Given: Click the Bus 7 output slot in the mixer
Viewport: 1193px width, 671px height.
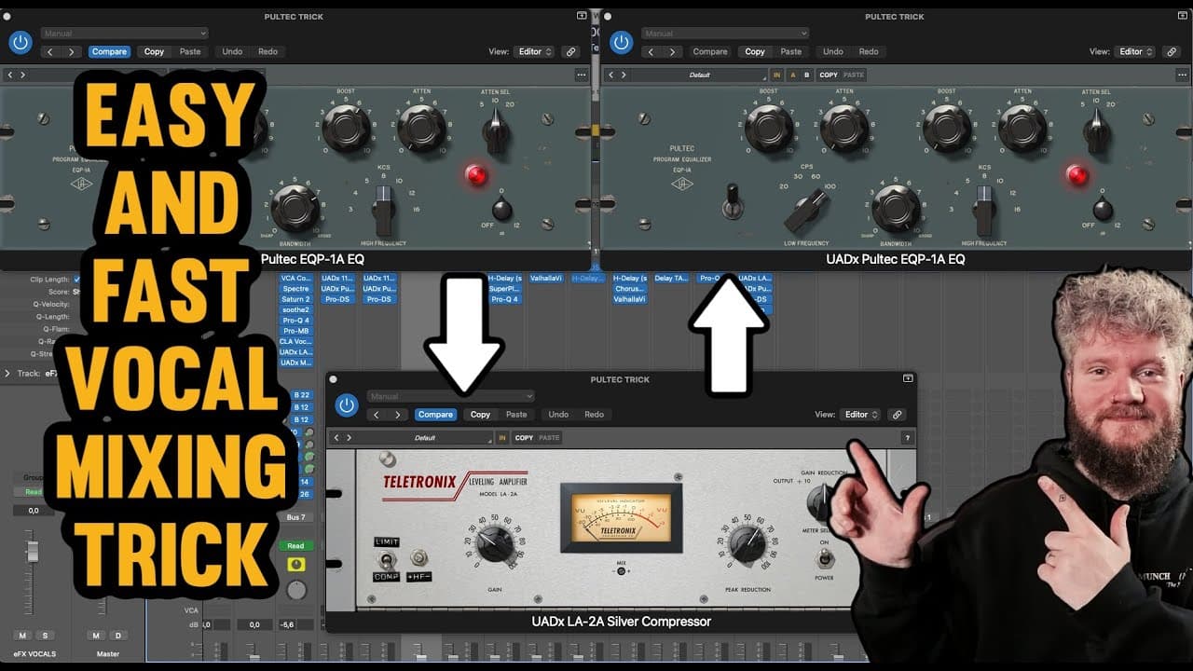Looking at the screenshot, I should (296, 517).
